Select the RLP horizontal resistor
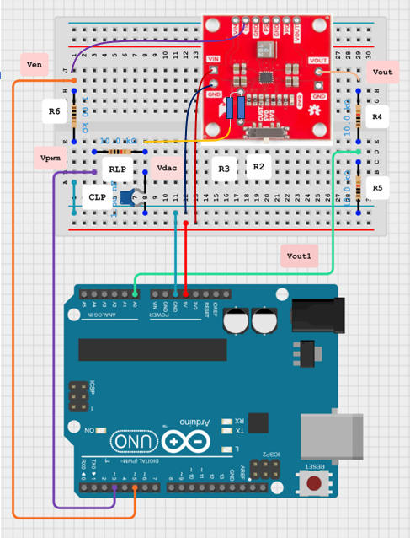Image resolution: width=410 pixels, height=538 pixels. click(x=120, y=152)
